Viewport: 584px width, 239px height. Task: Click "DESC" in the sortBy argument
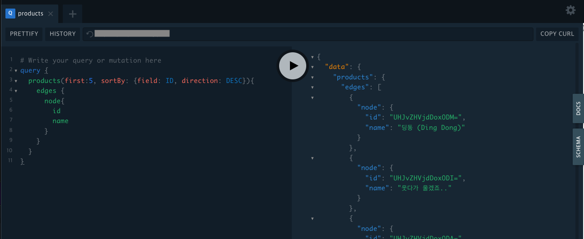(234, 81)
